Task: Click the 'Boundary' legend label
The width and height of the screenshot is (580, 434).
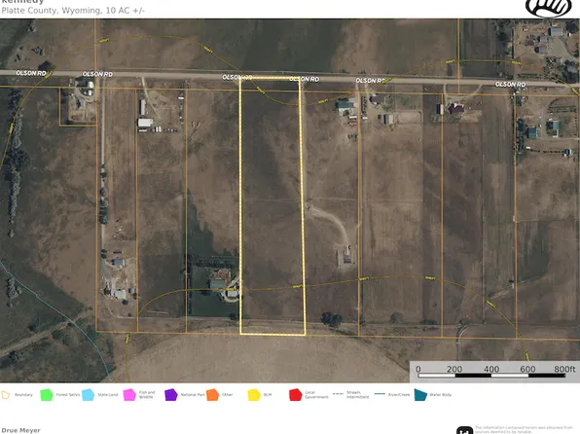Action: tap(23, 395)
